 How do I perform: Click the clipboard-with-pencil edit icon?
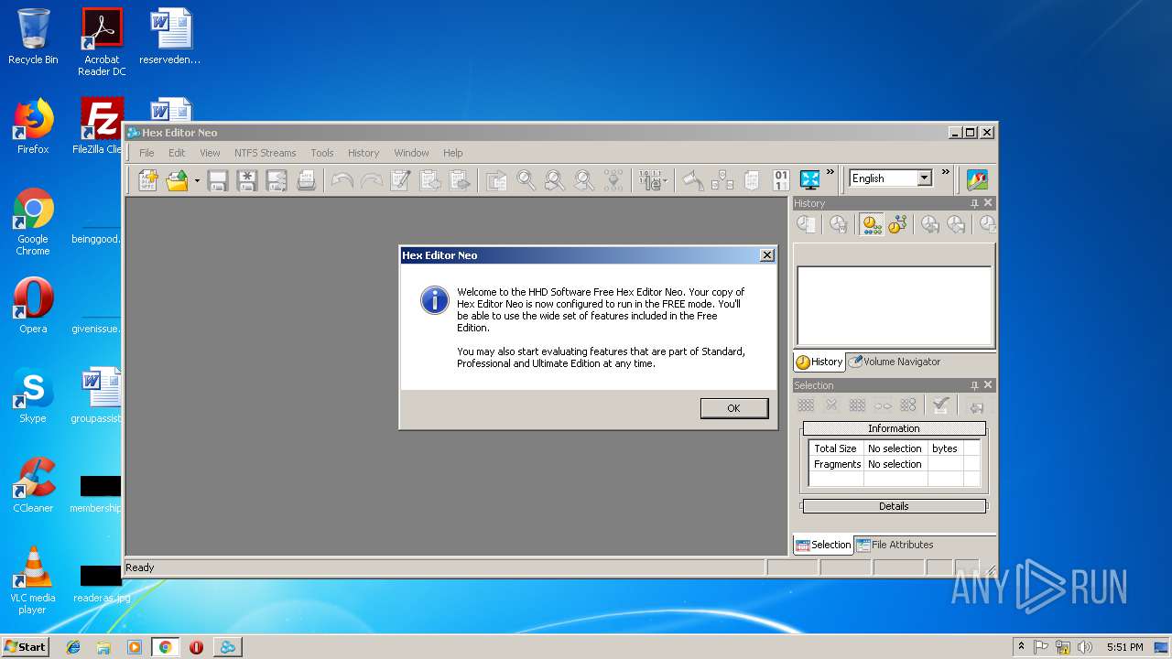(x=401, y=180)
